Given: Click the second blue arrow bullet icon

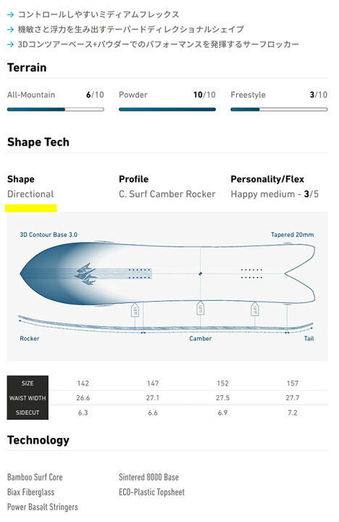Looking at the screenshot, I should [x=11, y=30].
